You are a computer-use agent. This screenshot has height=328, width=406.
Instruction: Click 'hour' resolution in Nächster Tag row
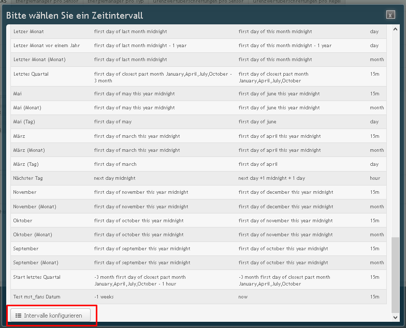pyautogui.click(x=375, y=178)
